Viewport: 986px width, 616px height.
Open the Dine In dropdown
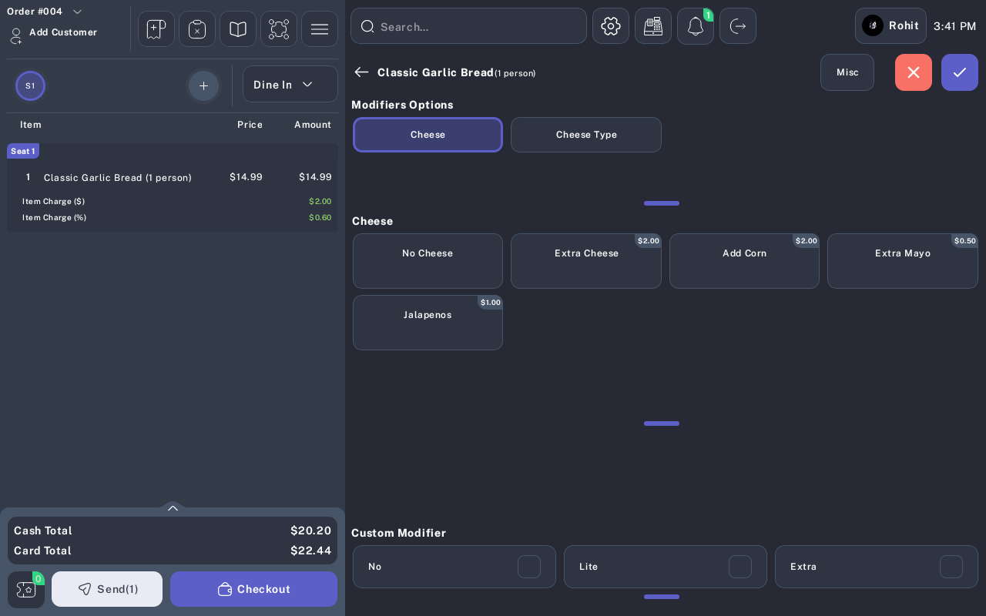[x=290, y=84]
